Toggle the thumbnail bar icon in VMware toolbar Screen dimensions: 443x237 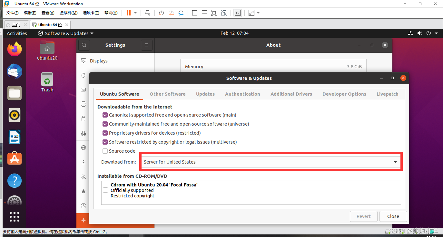[x=204, y=13]
